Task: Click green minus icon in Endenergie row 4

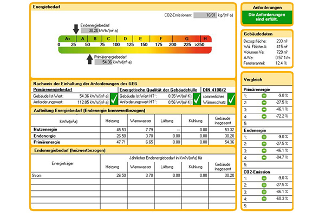Action: point(264,158)
